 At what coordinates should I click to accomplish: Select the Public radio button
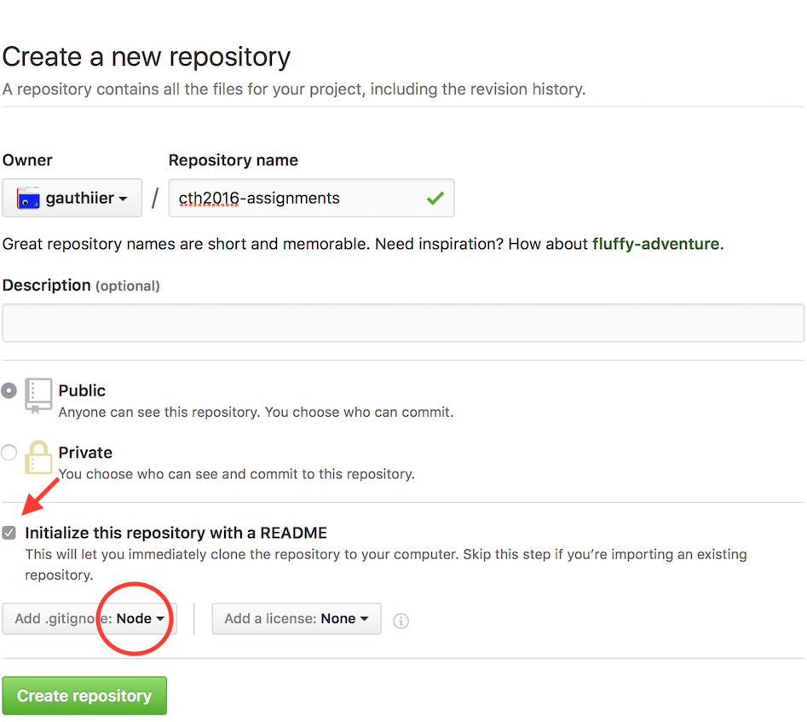click(x=9, y=390)
